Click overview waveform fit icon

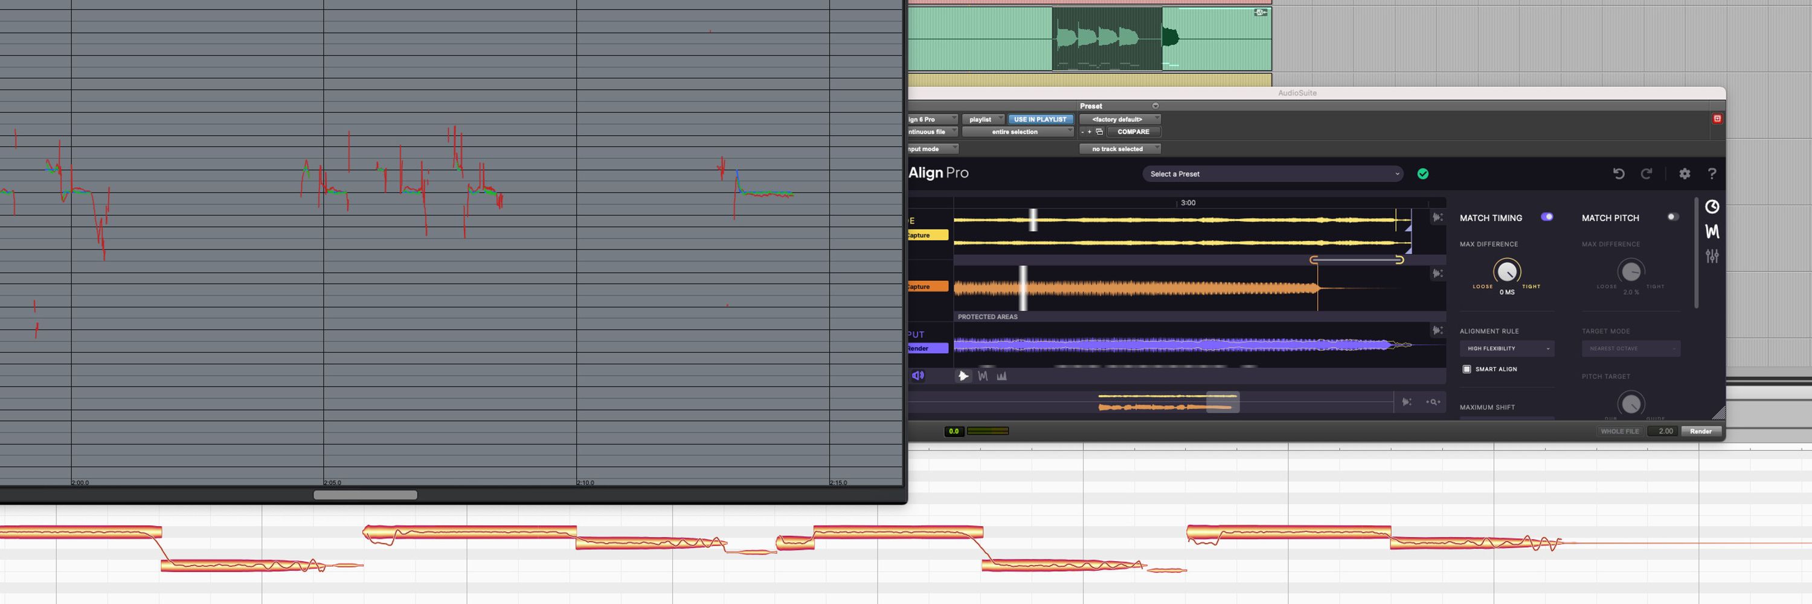1407,402
